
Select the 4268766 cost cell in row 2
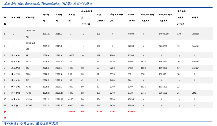click(x=163, y=46)
